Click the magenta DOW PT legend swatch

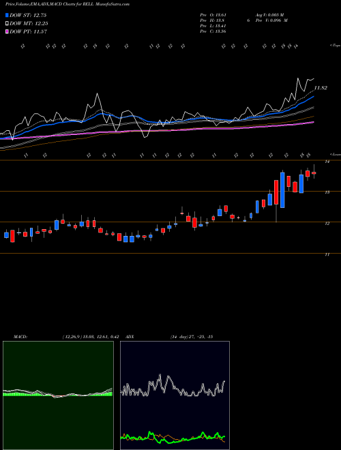point(7,31)
